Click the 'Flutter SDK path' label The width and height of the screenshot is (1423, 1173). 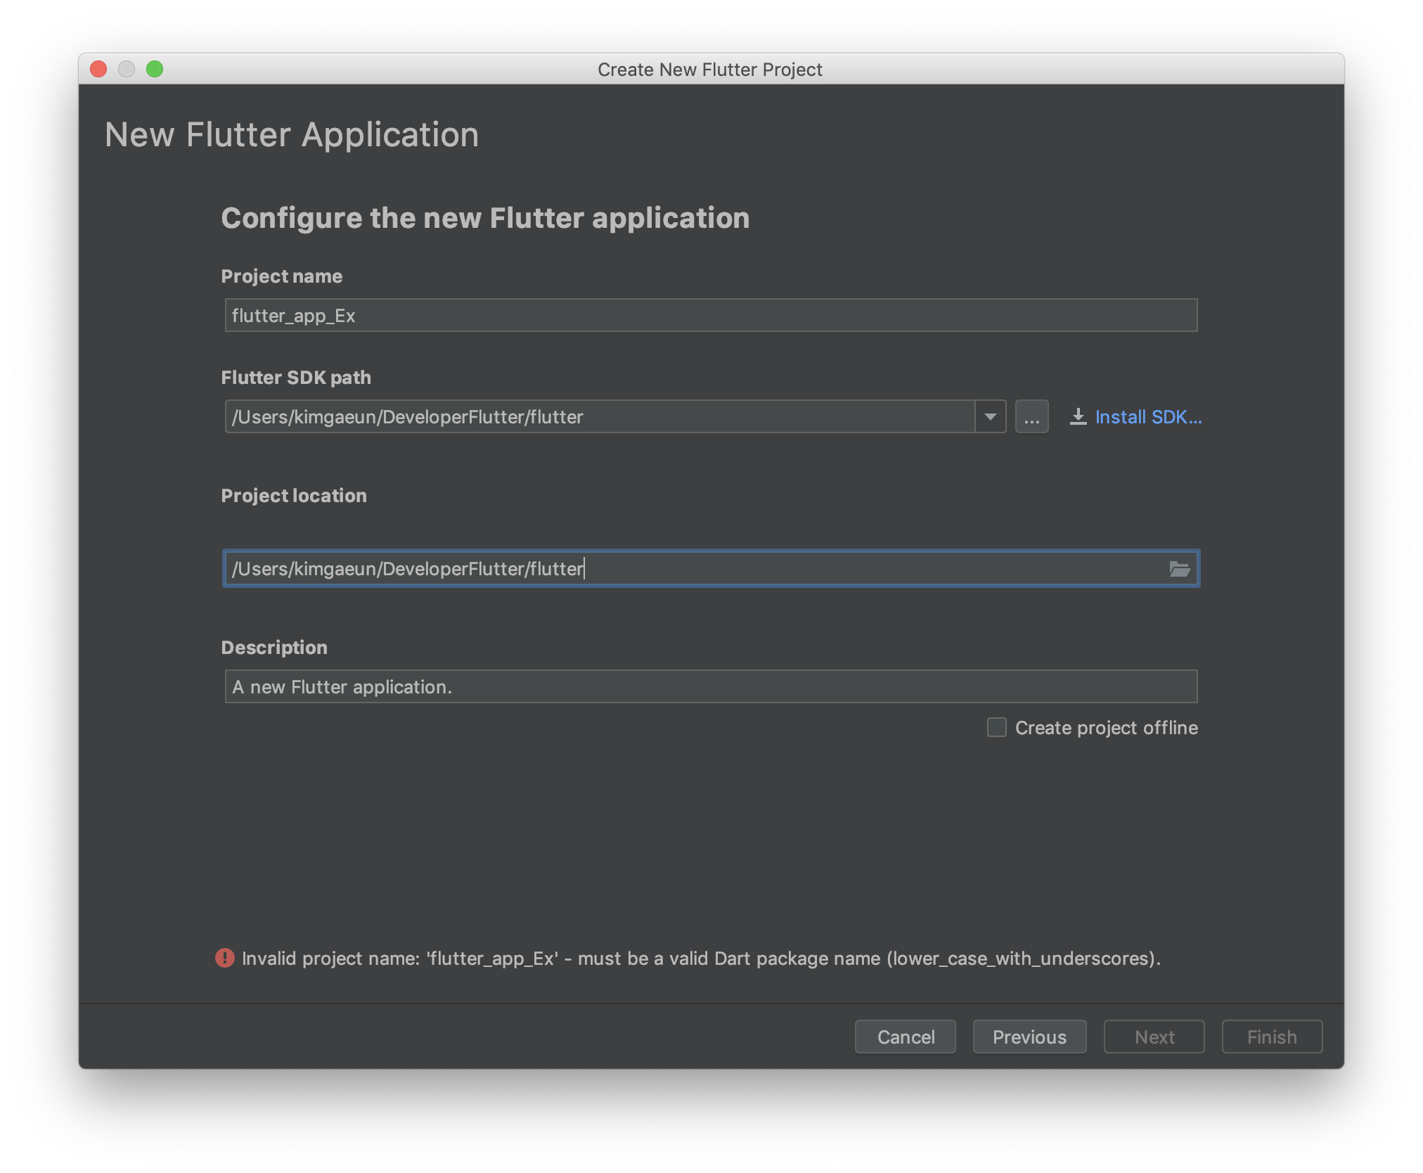click(x=296, y=378)
